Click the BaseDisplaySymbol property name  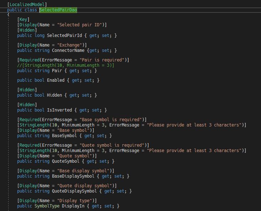coord(73,176)
